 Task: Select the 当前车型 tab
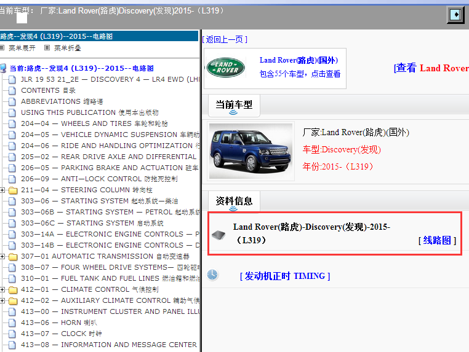[234, 106]
